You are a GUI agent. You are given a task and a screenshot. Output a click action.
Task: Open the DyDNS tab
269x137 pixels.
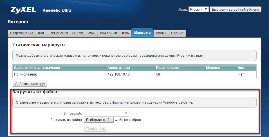161,33
